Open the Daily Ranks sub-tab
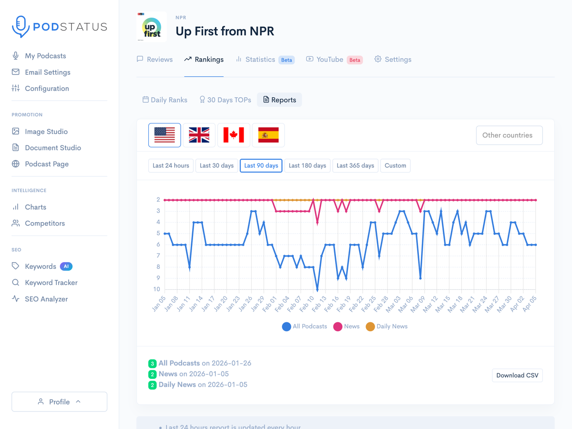The image size is (572, 429). pyautogui.click(x=165, y=100)
